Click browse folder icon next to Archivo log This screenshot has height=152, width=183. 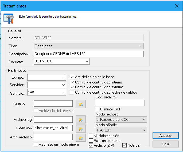click(80, 120)
